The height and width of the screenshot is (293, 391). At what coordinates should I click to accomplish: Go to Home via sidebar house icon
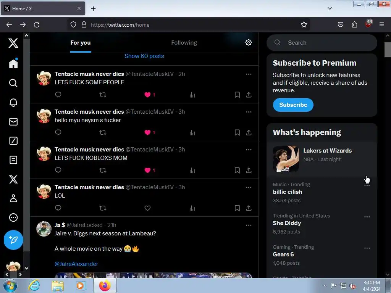(x=13, y=63)
